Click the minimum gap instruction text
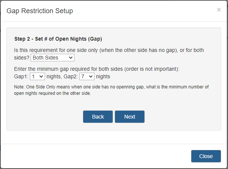228x169 pixels. pyautogui.click(x=96, y=69)
